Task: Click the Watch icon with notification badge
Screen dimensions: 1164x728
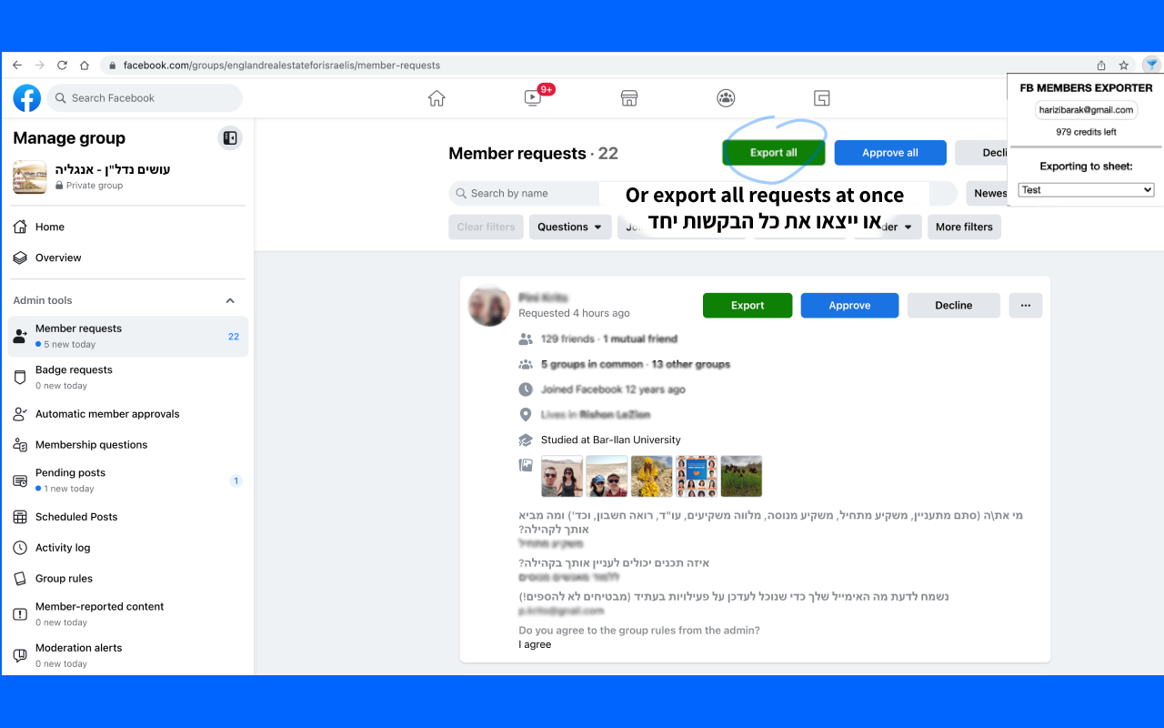Action: [x=533, y=97]
